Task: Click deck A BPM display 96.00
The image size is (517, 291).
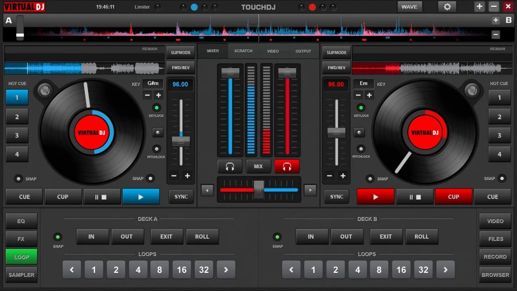Action: [x=180, y=84]
